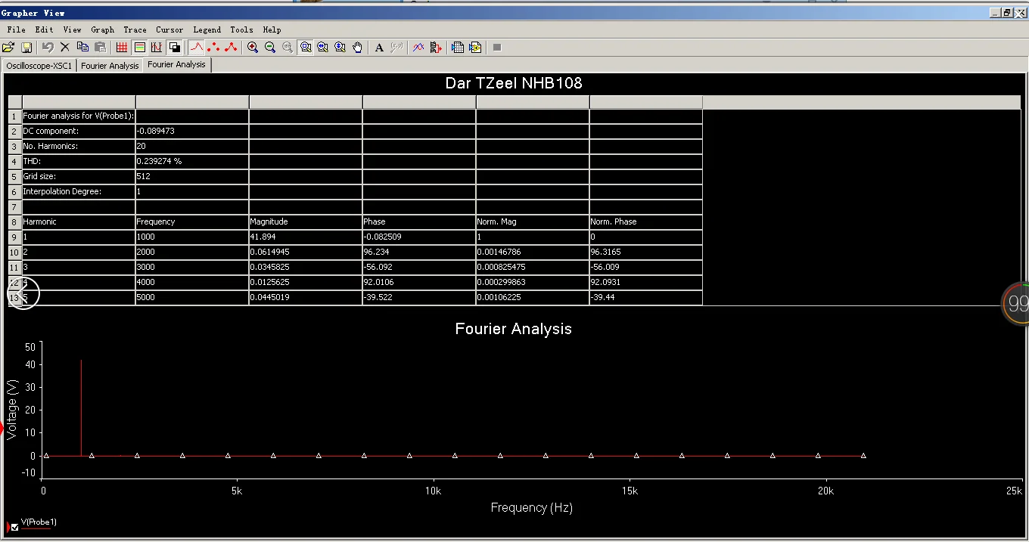
Task: Open the Cursor menu
Action: pos(169,29)
